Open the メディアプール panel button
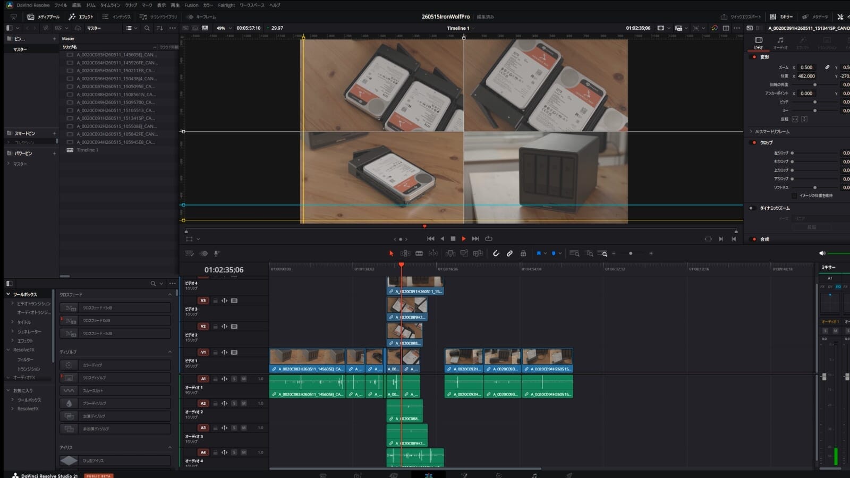This screenshot has height=478, width=850. (x=44, y=17)
